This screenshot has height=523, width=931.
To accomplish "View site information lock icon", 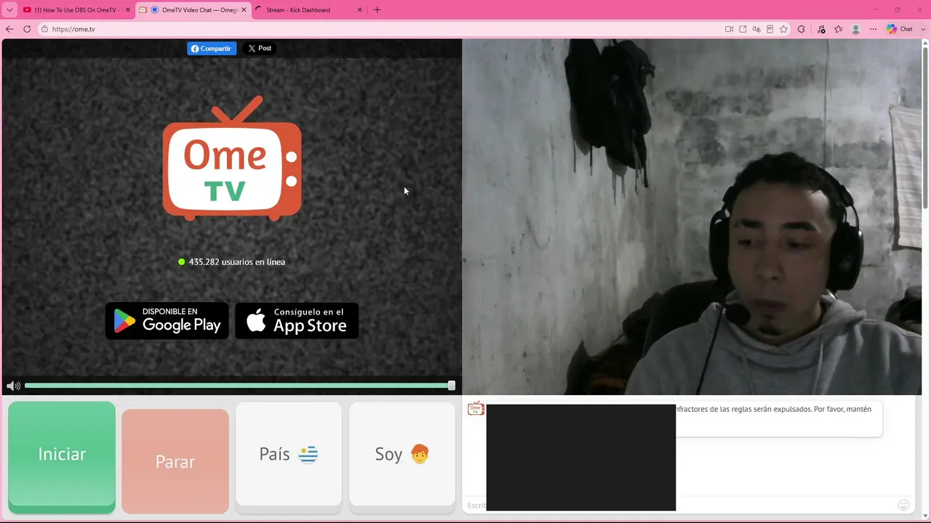I will pos(44,29).
